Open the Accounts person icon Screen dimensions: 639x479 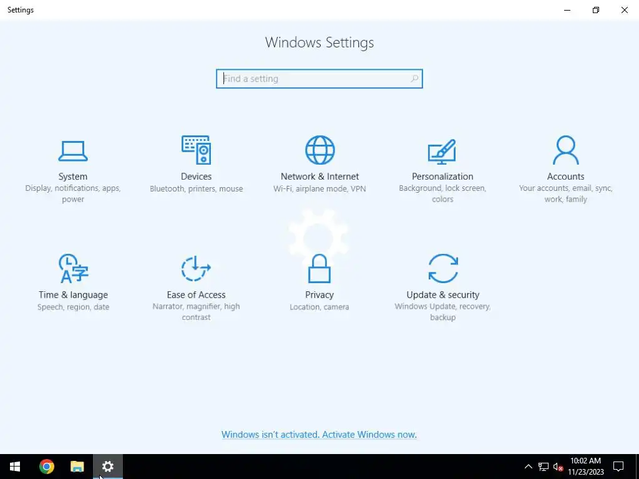pos(565,150)
